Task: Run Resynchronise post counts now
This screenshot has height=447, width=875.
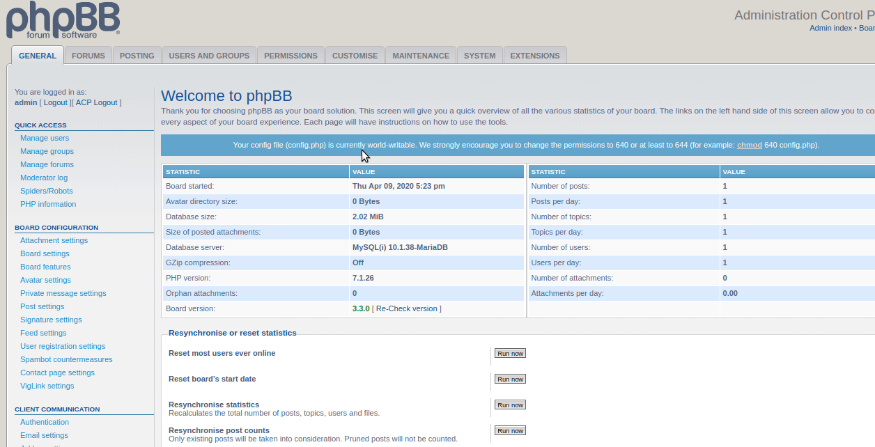Action: [x=510, y=431]
